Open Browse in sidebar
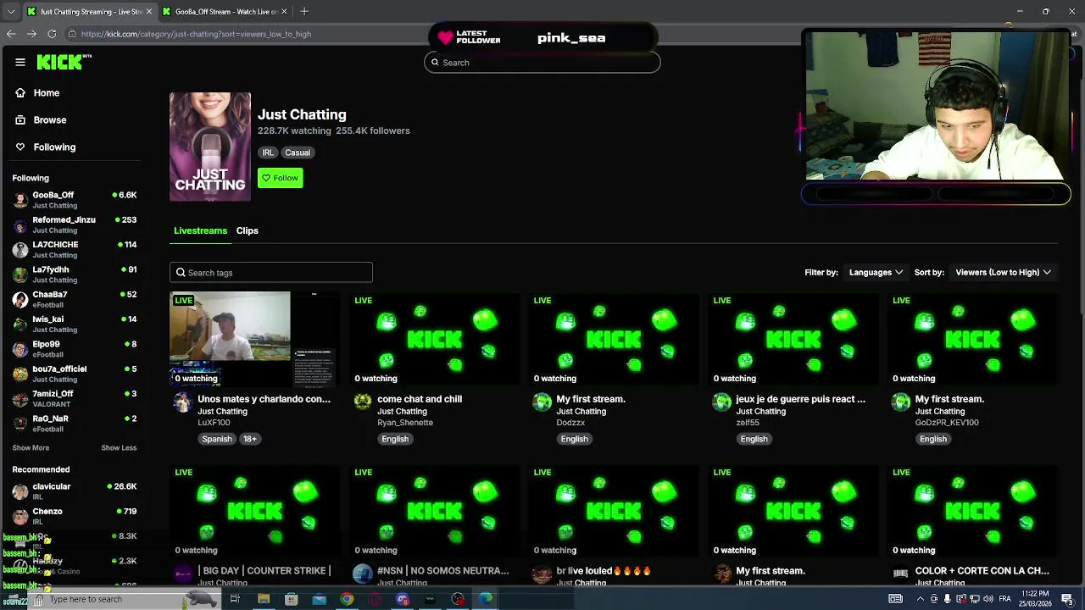Viewport: 1085px width, 610px height. pos(50,120)
